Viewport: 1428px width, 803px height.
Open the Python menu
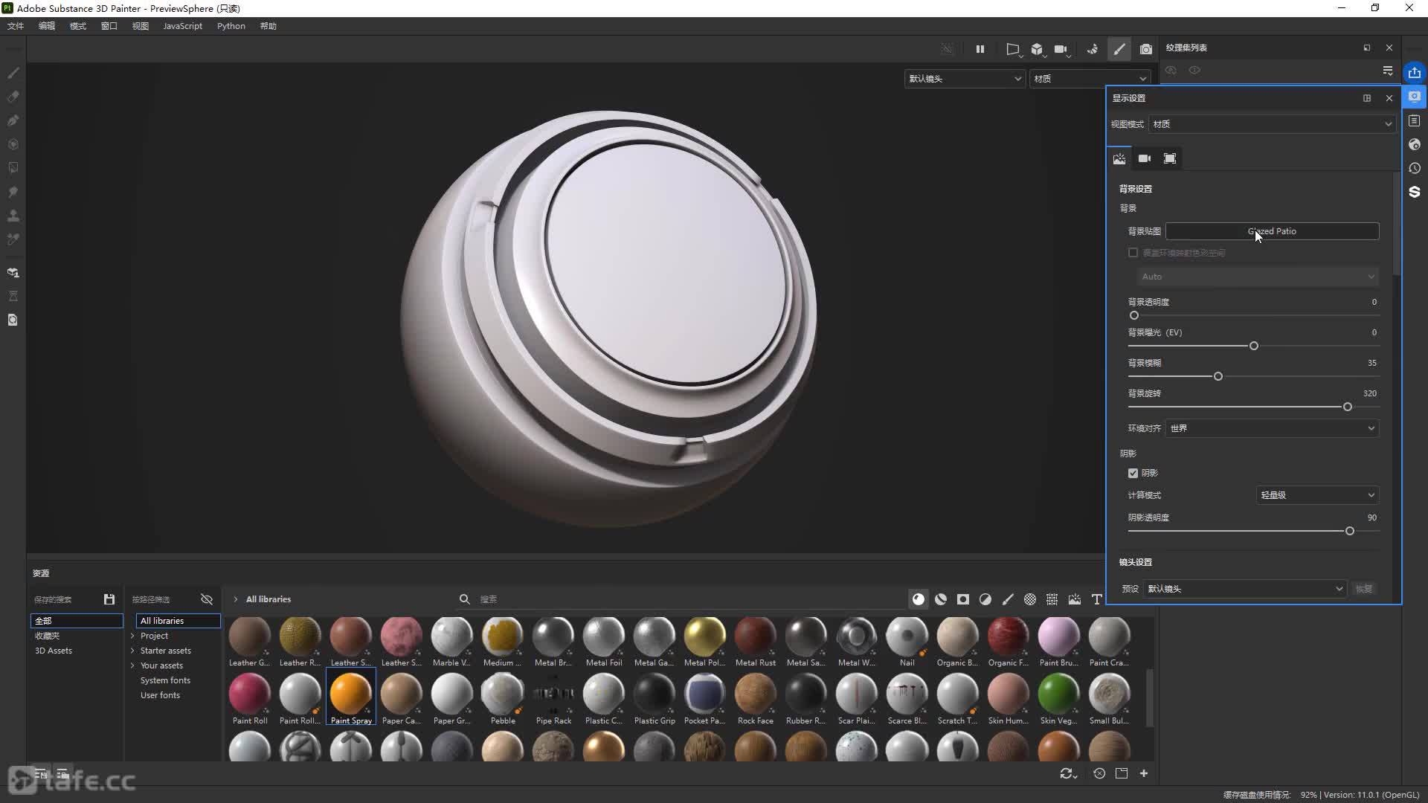pos(231,26)
